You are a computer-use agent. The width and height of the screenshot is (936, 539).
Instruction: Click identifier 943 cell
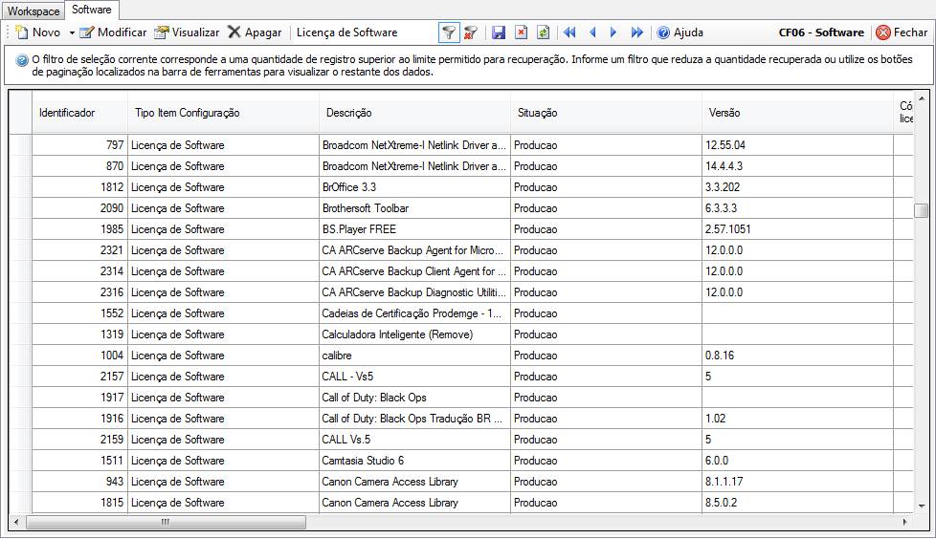(x=80, y=481)
